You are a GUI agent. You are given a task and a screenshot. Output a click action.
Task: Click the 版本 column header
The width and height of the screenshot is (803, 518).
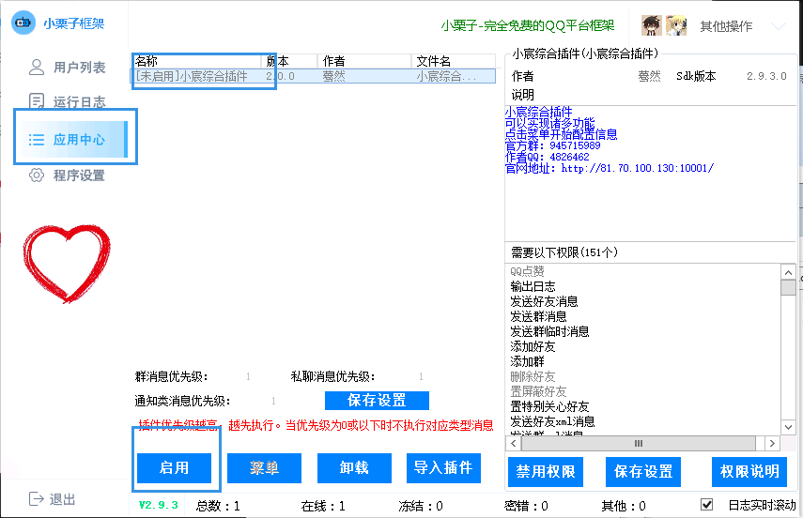(x=289, y=61)
